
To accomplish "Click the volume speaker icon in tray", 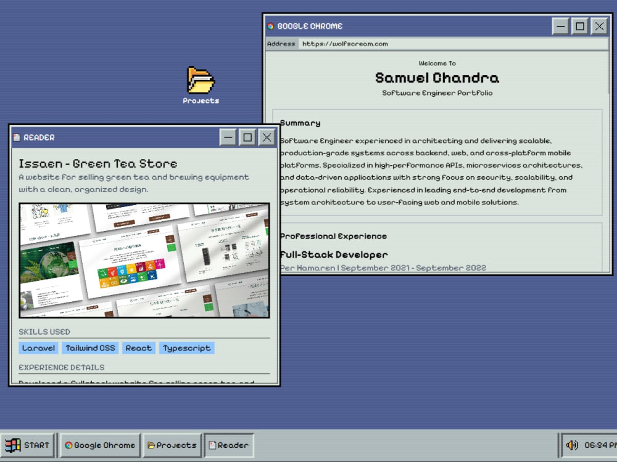I will pos(572,445).
